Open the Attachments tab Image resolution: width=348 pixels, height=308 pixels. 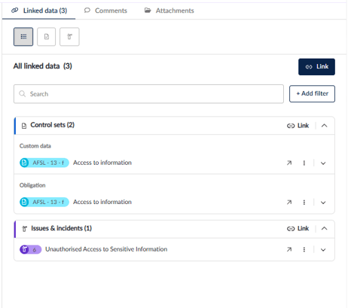169,11
